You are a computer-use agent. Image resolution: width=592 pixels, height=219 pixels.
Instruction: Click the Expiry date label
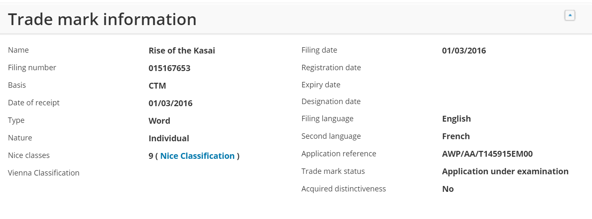point(321,84)
